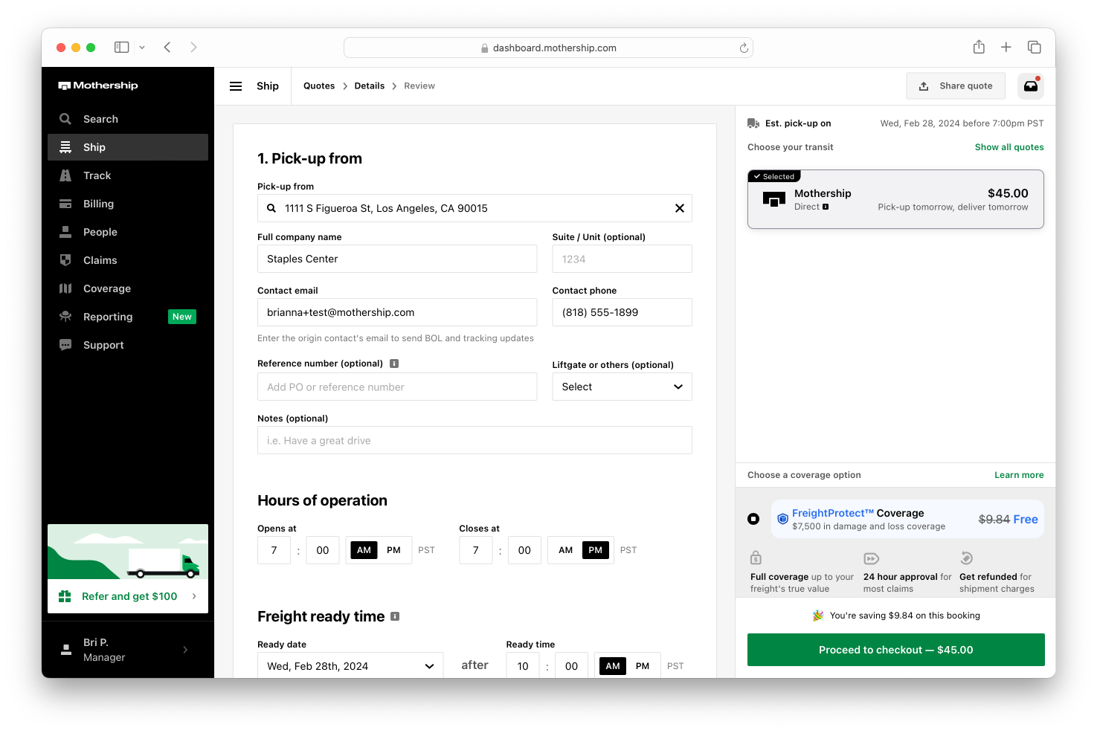Screen dimensions: 1097x733
Task: Open a new tab with plus icon
Action: (x=1006, y=47)
